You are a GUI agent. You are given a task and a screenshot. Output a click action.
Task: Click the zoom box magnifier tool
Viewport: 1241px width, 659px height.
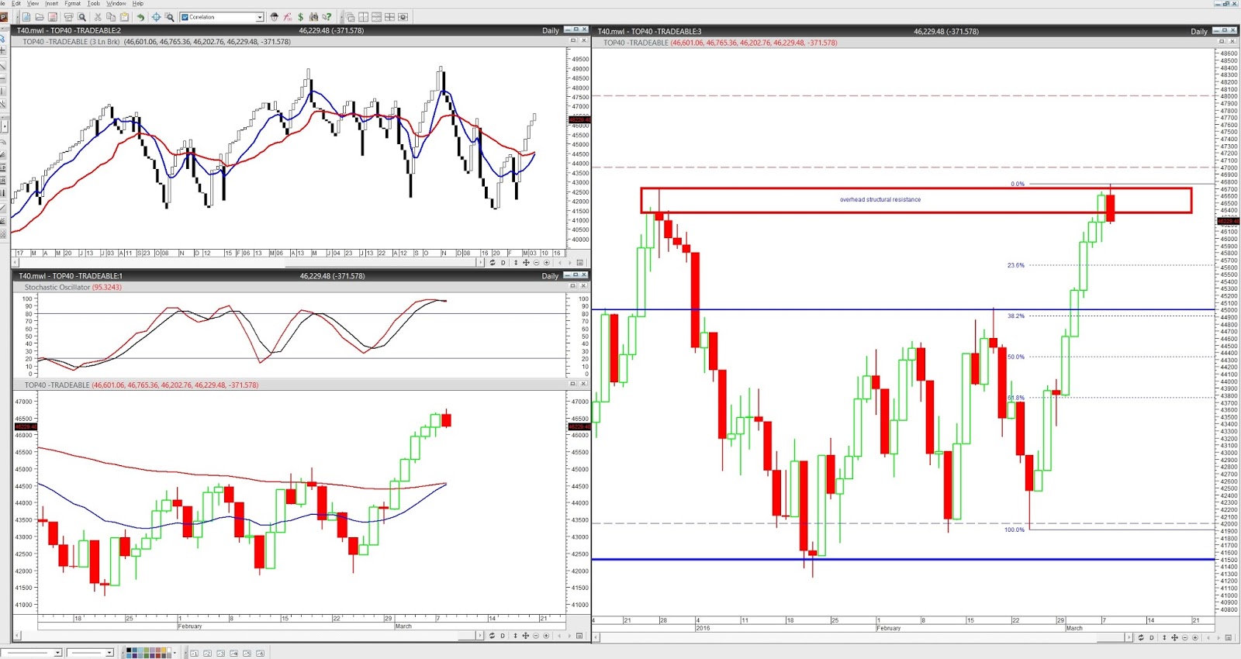point(169,17)
